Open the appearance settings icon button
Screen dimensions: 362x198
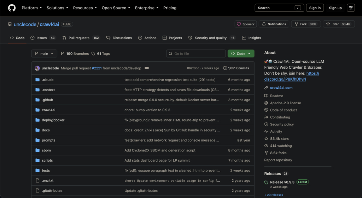tap(351, 8)
